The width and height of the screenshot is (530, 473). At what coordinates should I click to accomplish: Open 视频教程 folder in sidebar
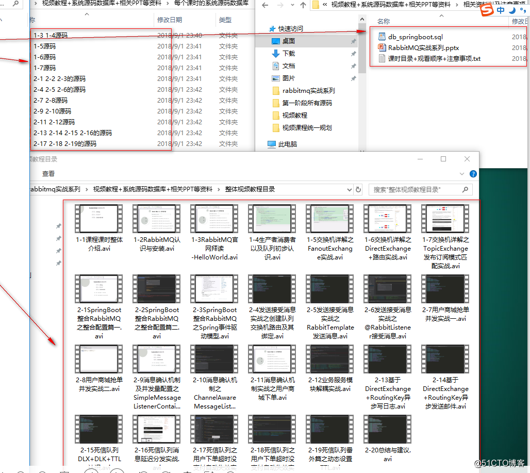click(295, 116)
